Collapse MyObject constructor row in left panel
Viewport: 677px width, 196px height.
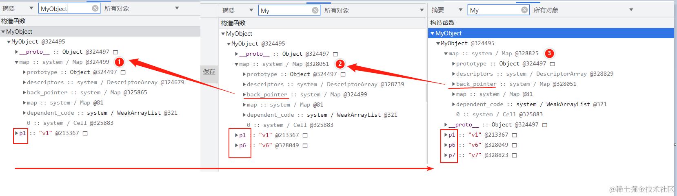[x=3, y=32]
